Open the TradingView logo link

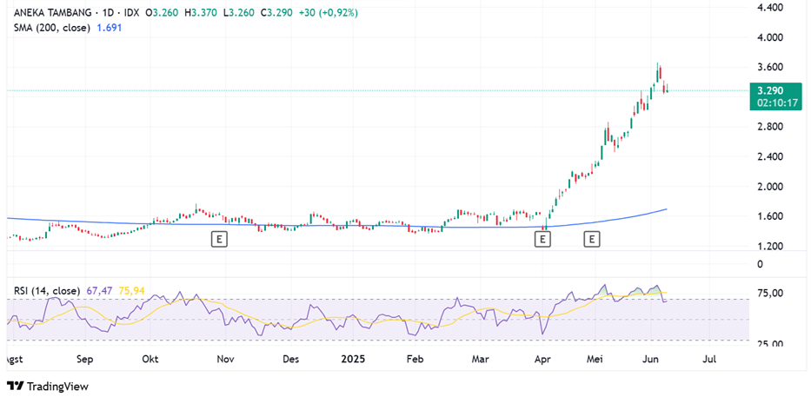click(48, 387)
